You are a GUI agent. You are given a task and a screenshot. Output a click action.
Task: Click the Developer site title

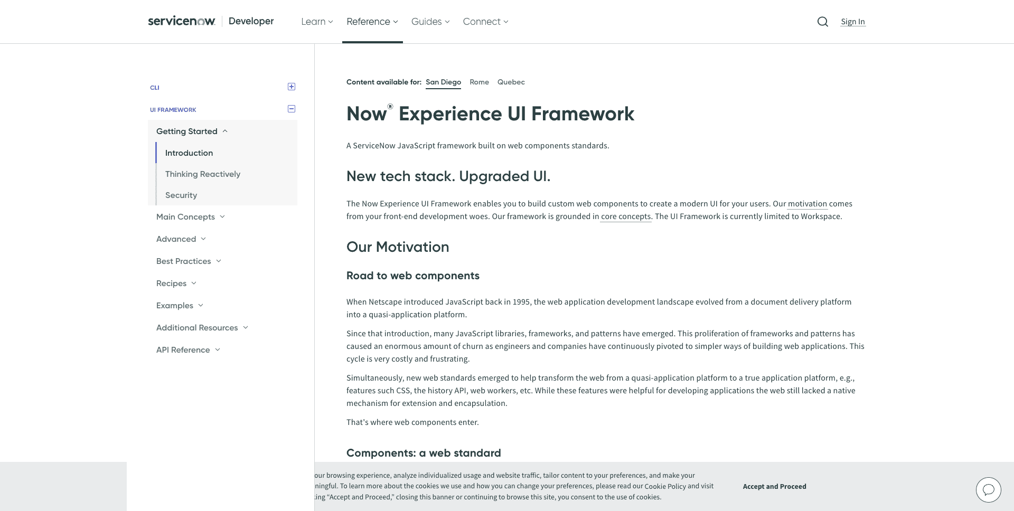click(x=251, y=21)
